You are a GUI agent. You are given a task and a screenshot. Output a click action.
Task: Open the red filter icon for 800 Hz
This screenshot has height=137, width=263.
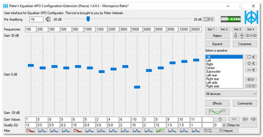(78, 131)
